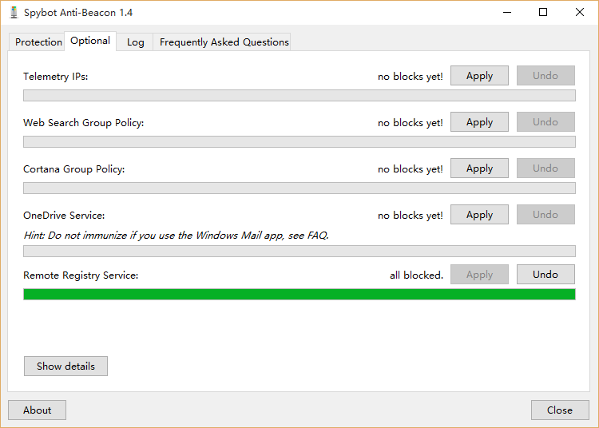Maximize the Anti-Beacon window

click(543, 12)
